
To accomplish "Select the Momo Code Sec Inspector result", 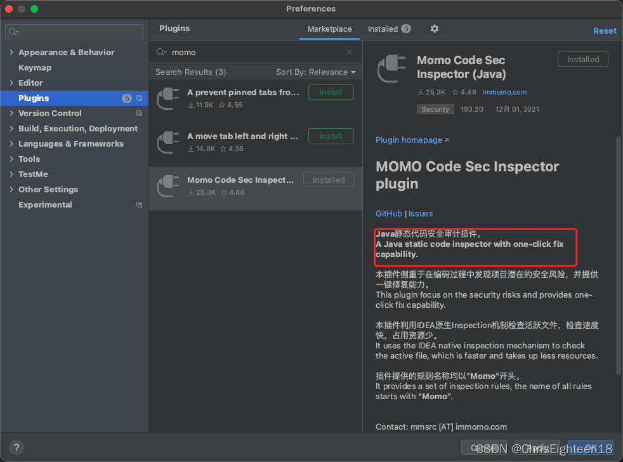I will (256, 188).
